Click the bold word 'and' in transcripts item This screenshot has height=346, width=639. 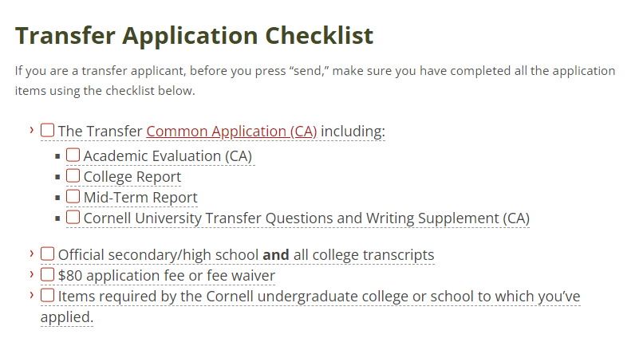[276, 255]
